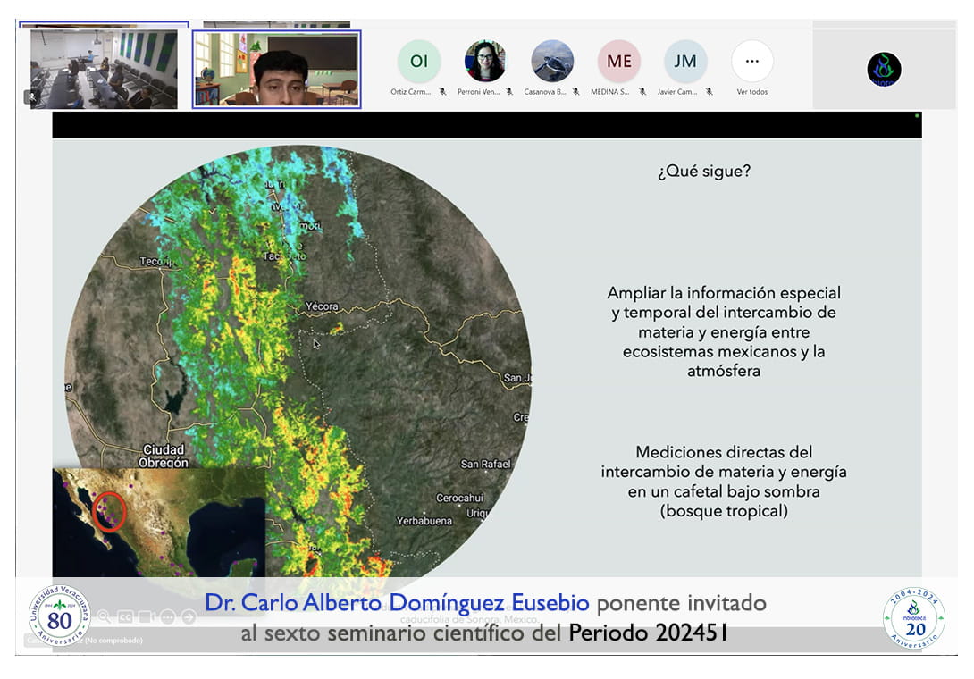Click muted mic icon on classroom video
This screenshot has width=974, height=679.
tap(32, 96)
